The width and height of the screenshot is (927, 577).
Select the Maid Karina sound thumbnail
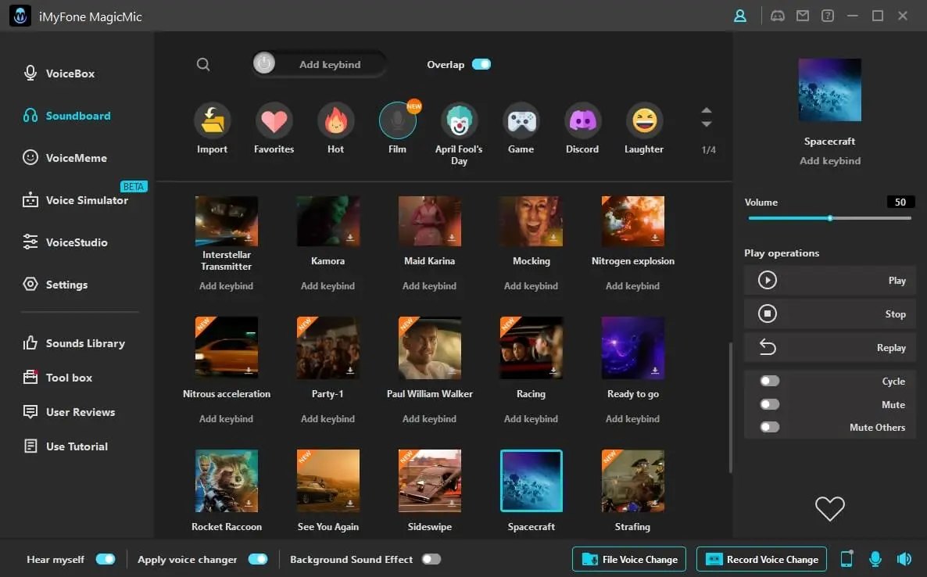[430, 221]
